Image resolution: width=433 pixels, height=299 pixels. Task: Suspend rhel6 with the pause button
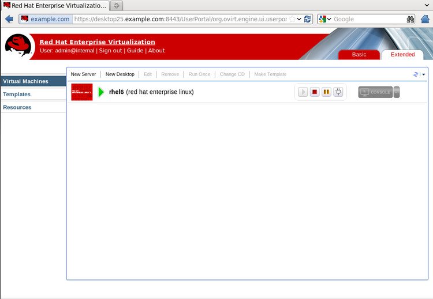pos(326,92)
